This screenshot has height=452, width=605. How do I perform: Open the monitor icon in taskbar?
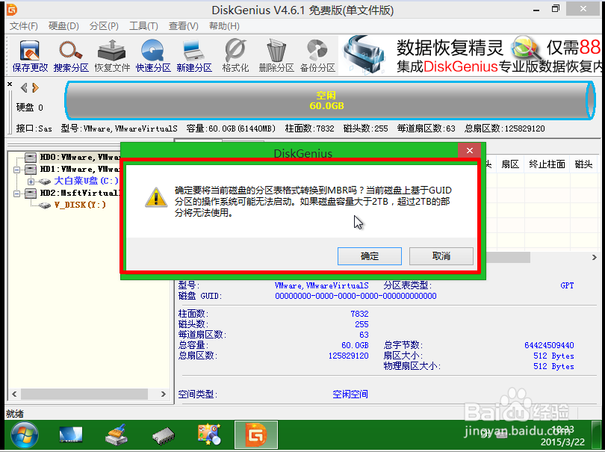[71, 435]
